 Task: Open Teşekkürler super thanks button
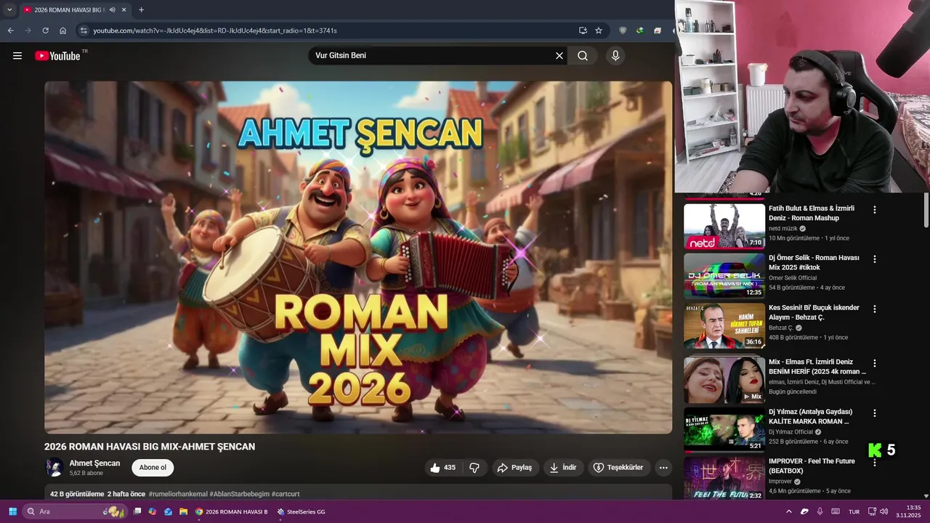(x=618, y=468)
